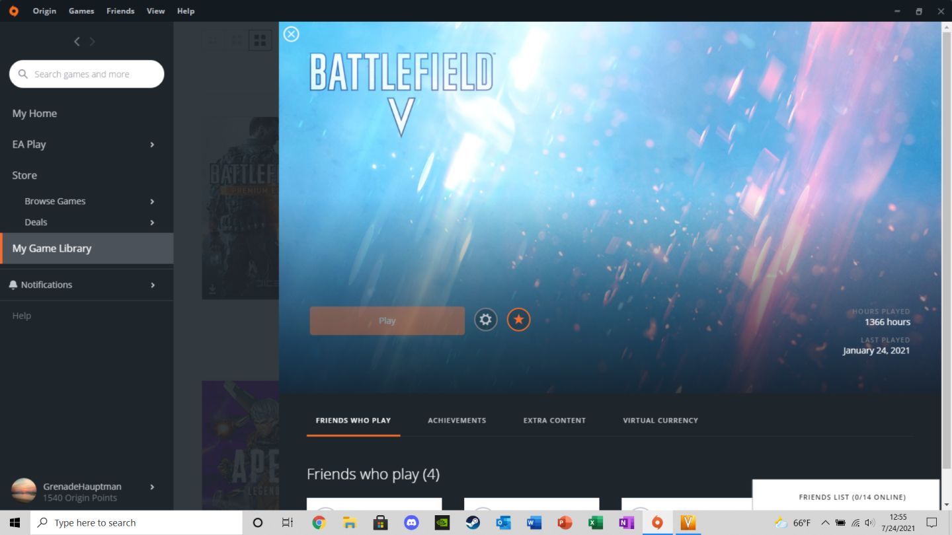The image size is (952, 535).
Task: Click the GrenadeHauptman profile avatar
Action: tap(24, 491)
